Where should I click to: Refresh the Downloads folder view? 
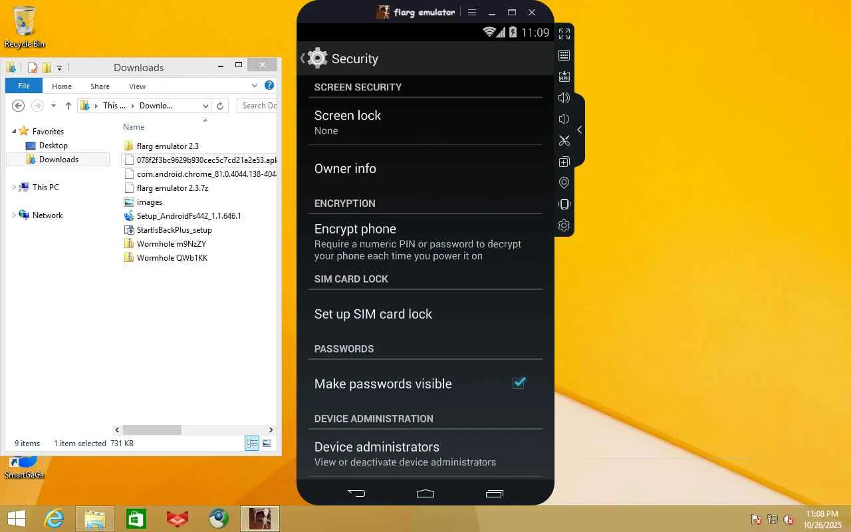(x=220, y=106)
